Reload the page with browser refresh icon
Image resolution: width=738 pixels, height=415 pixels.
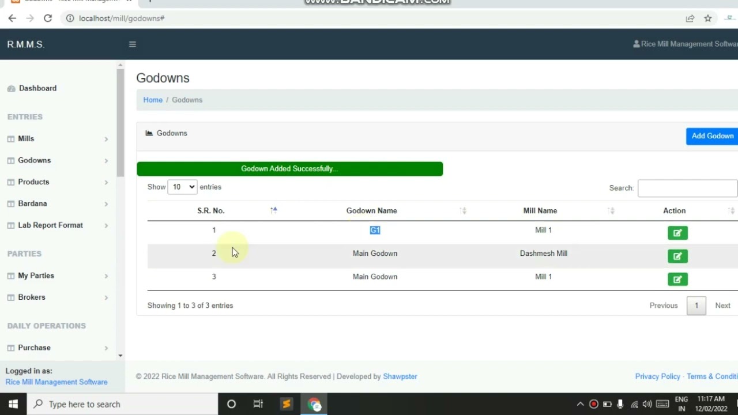pos(48,18)
